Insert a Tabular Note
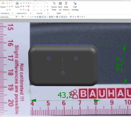Screen dimensions: 131x117 [x=54, y=6]
